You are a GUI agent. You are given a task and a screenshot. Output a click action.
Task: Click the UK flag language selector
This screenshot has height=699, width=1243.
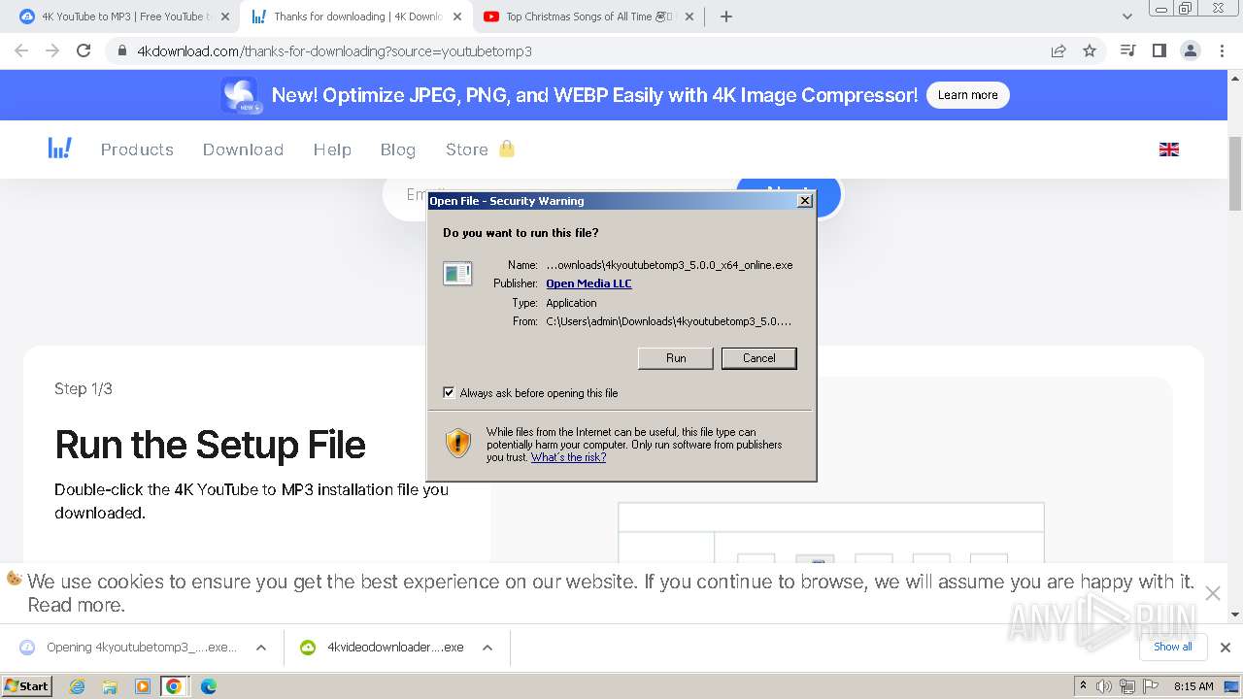(1169, 150)
